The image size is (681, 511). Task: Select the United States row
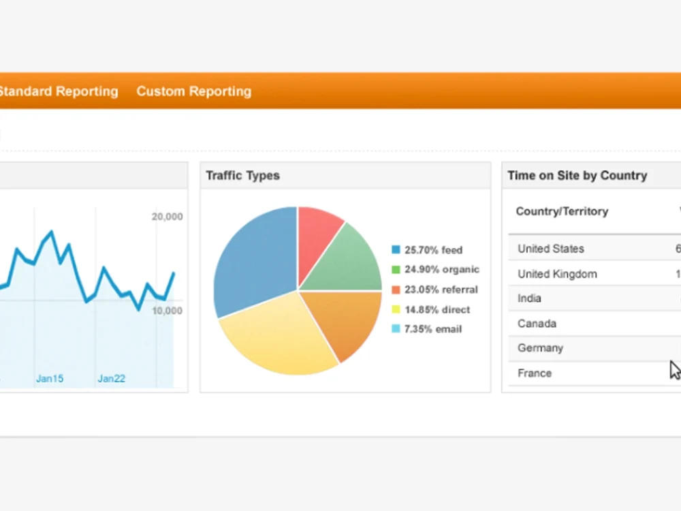[595, 249]
